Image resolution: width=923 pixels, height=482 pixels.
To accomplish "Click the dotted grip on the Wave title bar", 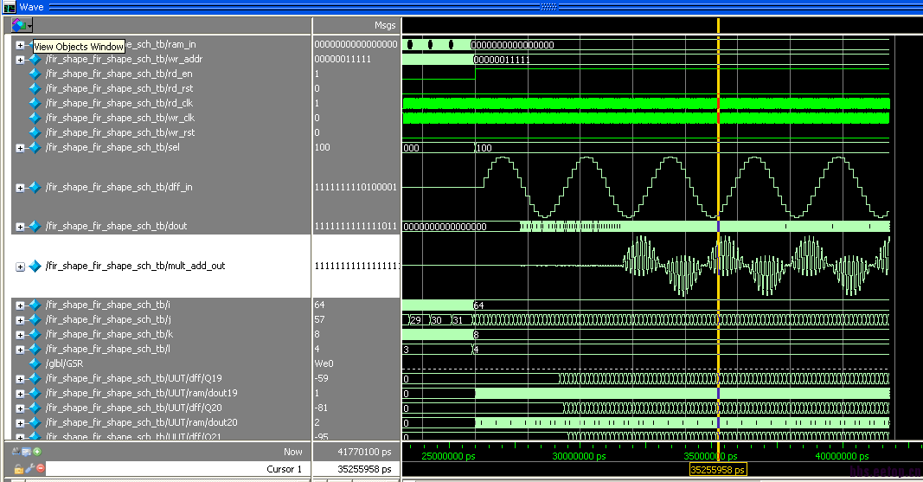I will coord(549,6).
